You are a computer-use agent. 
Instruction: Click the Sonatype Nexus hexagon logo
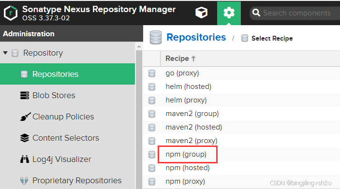tap(11, 13)
